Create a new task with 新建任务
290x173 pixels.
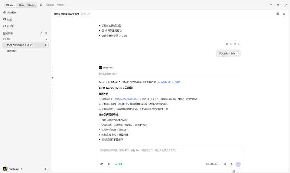tap(10, 13)
